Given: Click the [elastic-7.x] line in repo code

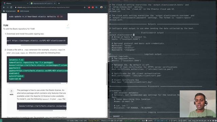Looking at the screenshot, I should click(16, 60).
